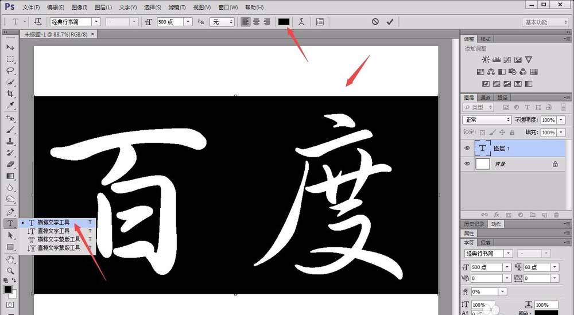Toggle lock position for layer
The height and width of the screenshot is (315, 574).
[x=502, y=133]
